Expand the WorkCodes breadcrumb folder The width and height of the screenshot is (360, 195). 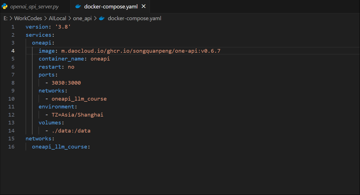(28, 18)
